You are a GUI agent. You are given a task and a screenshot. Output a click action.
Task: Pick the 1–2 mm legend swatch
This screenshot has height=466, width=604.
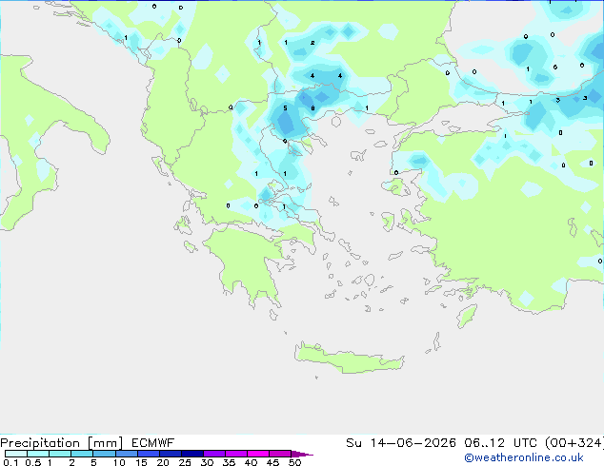pyautogui.click(x=60, y=454)
